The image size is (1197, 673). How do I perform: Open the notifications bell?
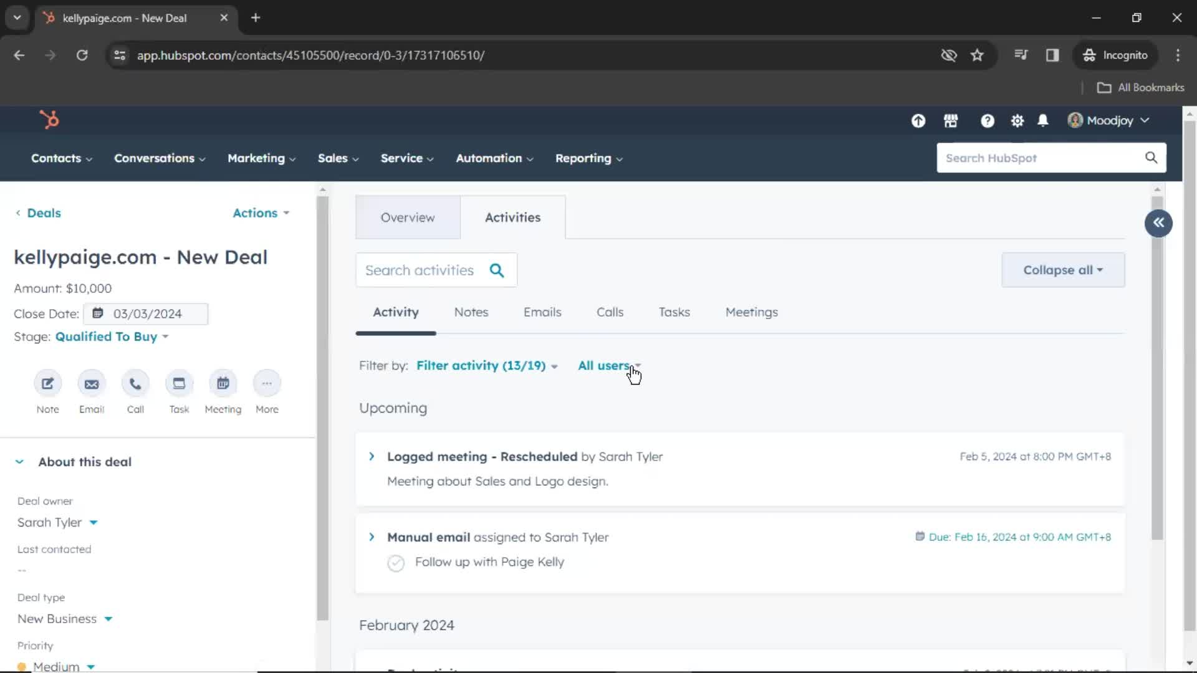1042,121
